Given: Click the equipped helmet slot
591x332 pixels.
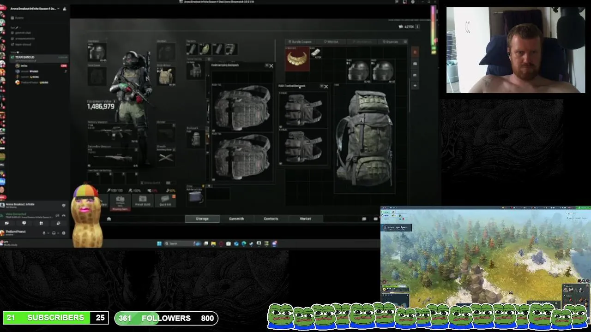Looking at the screenshot, I should tap(96, 51).
